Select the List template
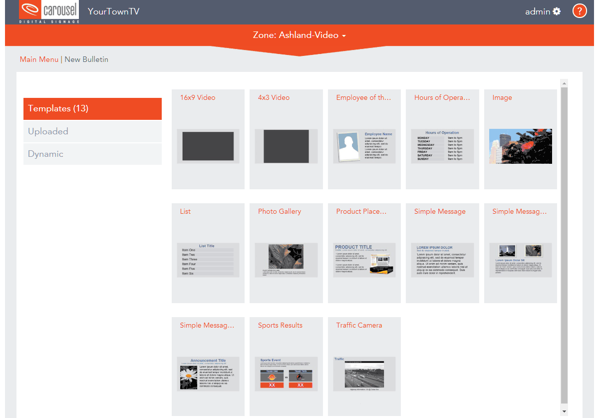This screenshot has width=599, height=418. (x=208, y=253)
